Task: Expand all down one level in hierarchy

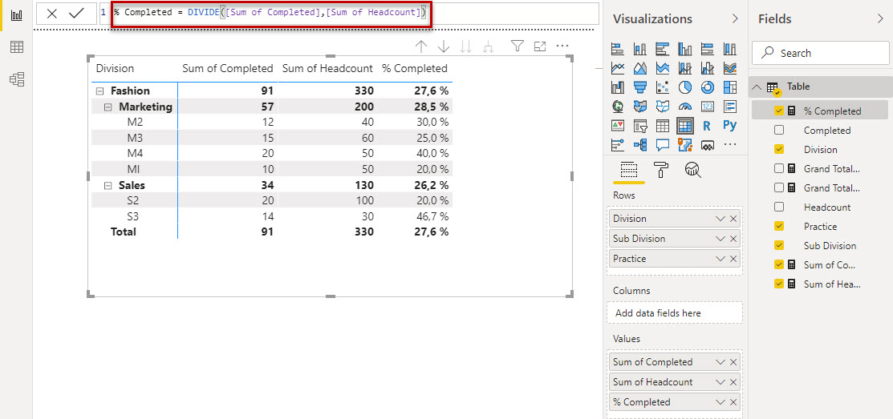Action: pos(488,46)
